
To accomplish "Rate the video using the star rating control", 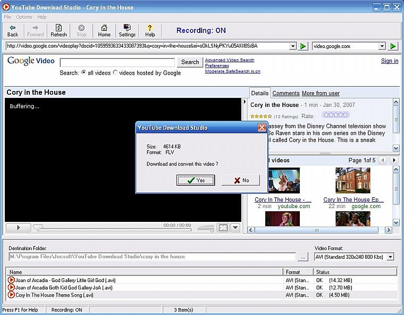I will pyautogui.click(x=335, y=115).
